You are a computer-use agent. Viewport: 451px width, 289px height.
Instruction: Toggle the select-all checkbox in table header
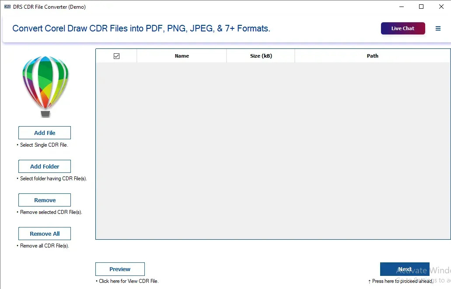click(x=116, y=56)
